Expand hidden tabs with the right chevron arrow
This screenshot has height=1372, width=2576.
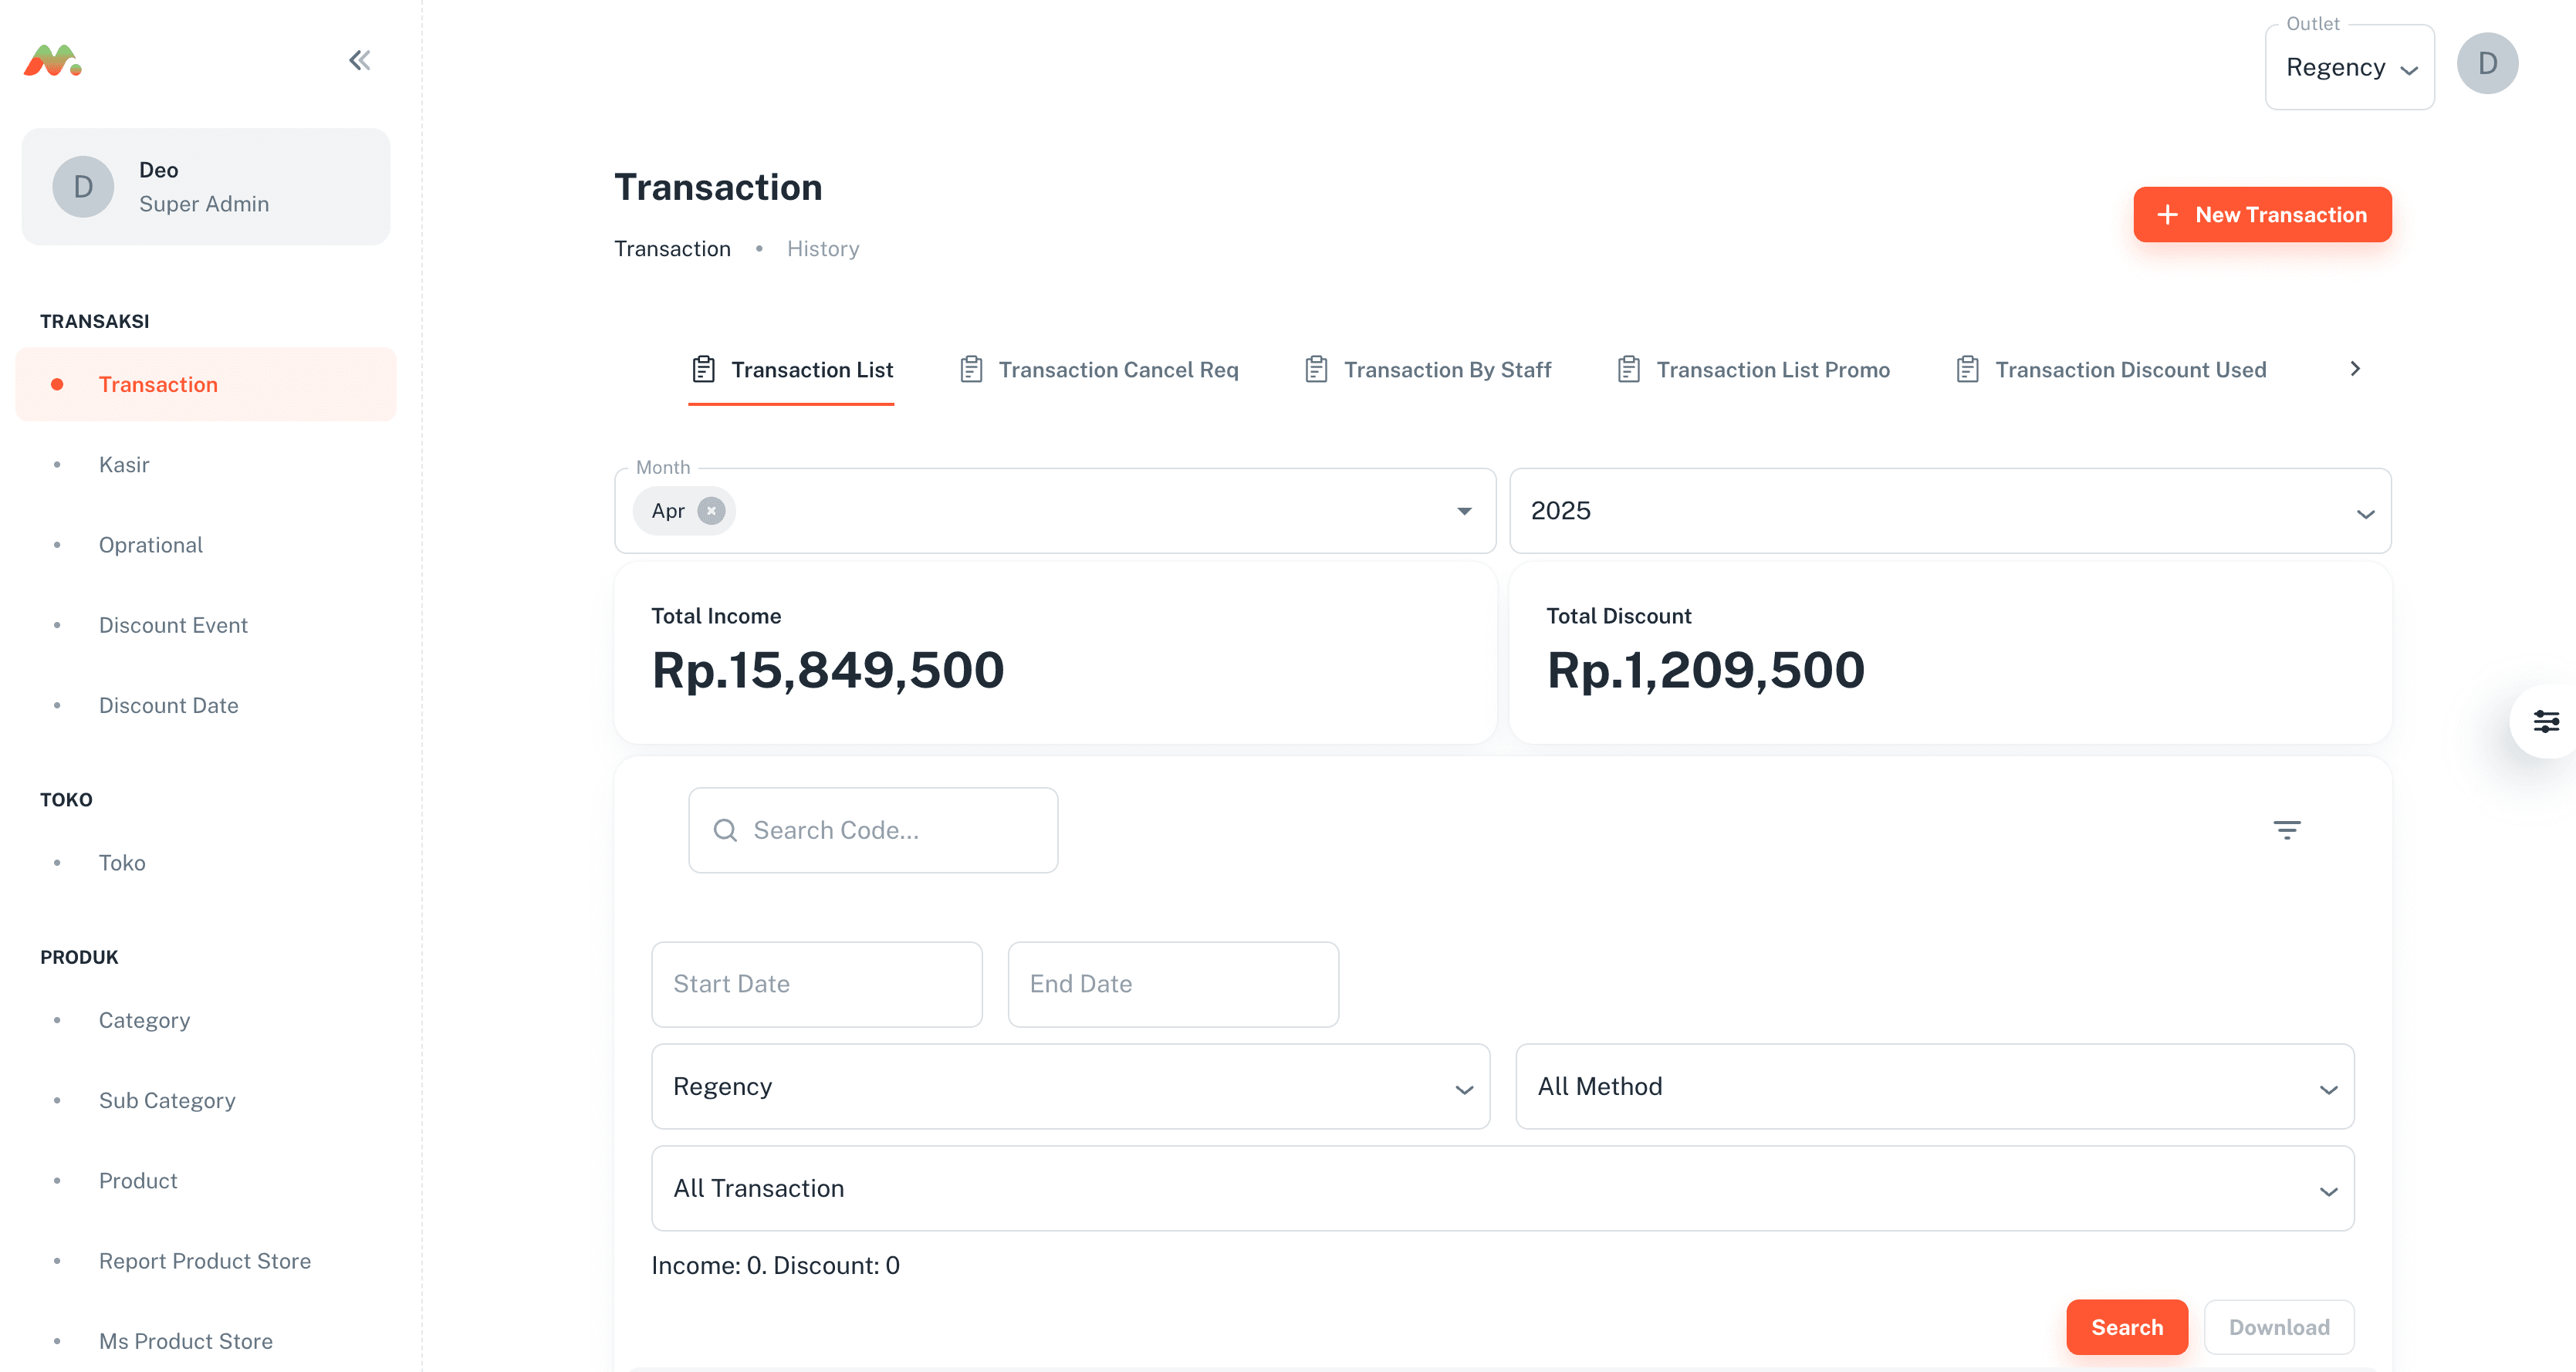(x=2355, y=369)
